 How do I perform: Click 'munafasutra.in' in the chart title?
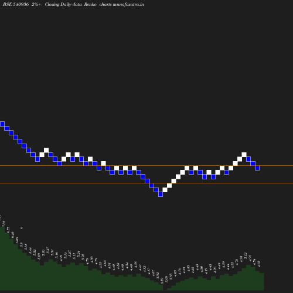pos(128,4)
